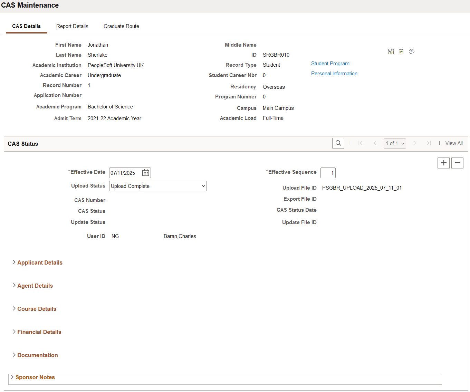The image size is (470, 392).
Task: Delete the CAS Status row with minus
Action: [458, 163]
